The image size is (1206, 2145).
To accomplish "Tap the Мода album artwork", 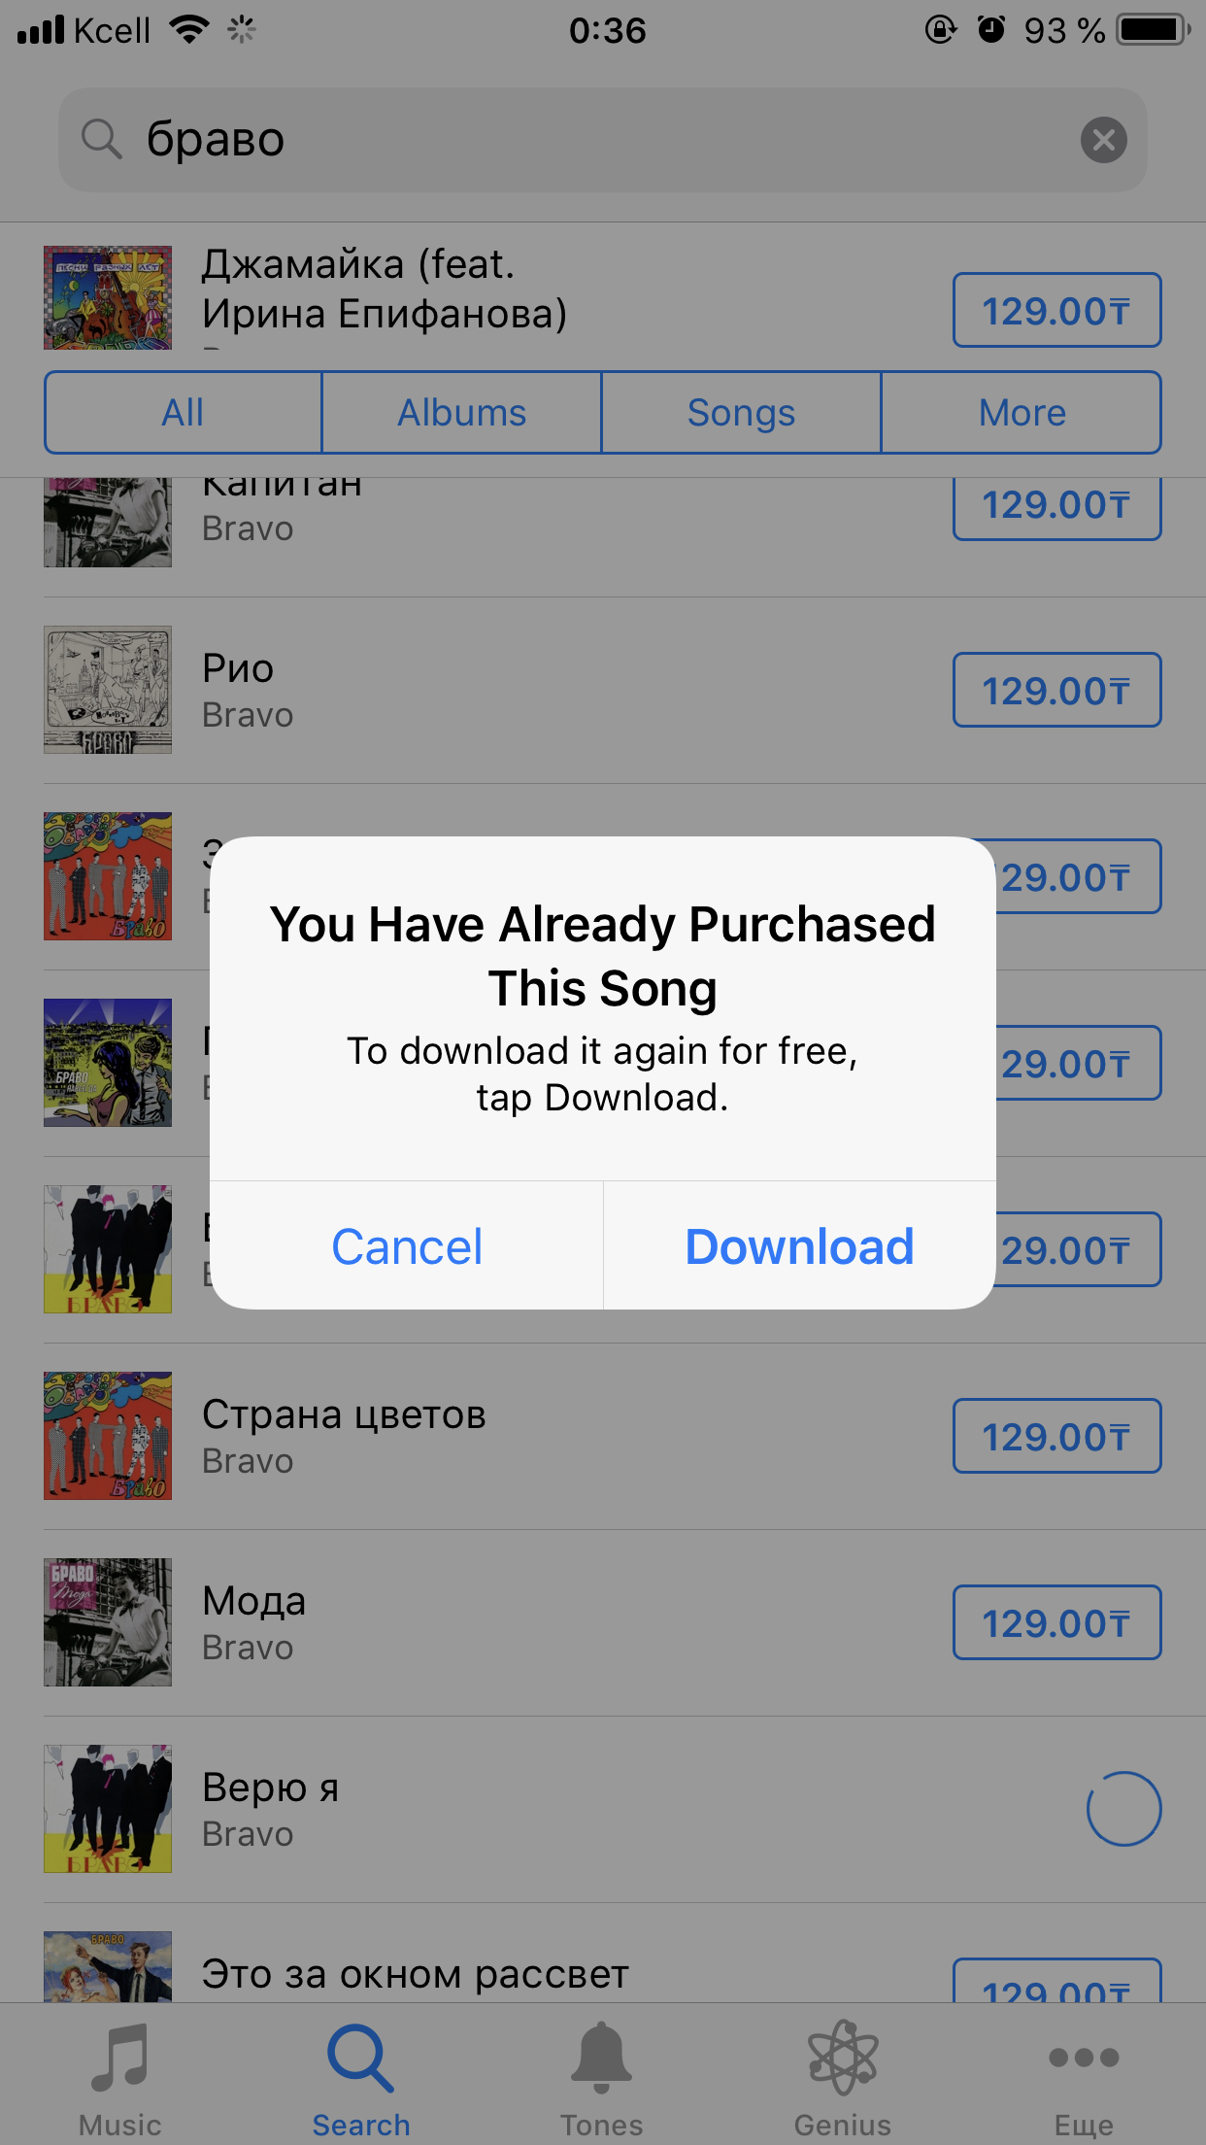I will tap(108, 1622).
